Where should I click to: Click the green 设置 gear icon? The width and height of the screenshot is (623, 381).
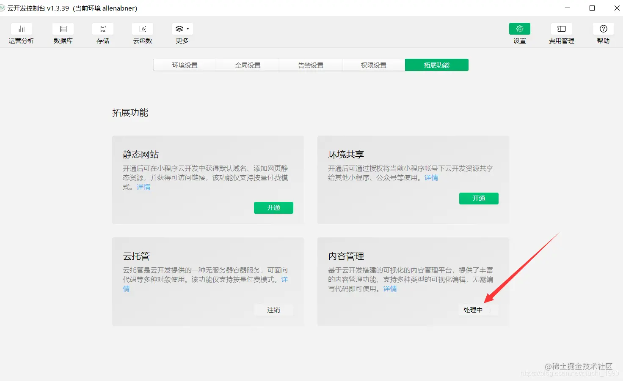click(x=520, y=29)
